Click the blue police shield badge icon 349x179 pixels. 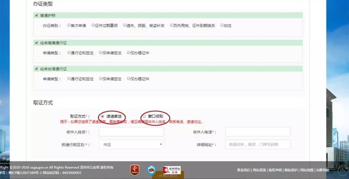151,170
